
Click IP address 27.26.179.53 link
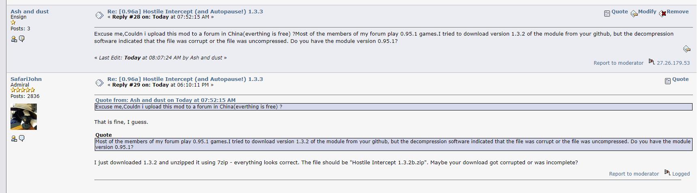point(673,63)
